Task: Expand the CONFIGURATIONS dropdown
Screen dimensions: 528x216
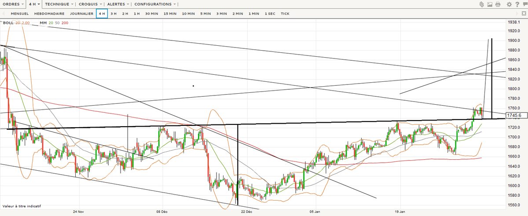Action: [x=155, y=4]
